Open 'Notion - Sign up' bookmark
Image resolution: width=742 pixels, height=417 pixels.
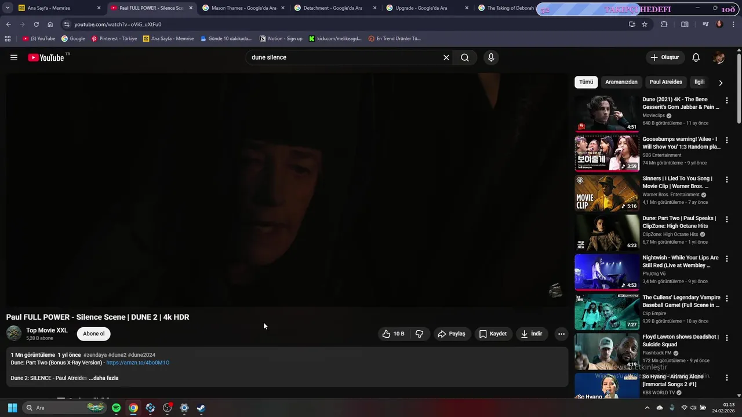click(x=281, y=38)
